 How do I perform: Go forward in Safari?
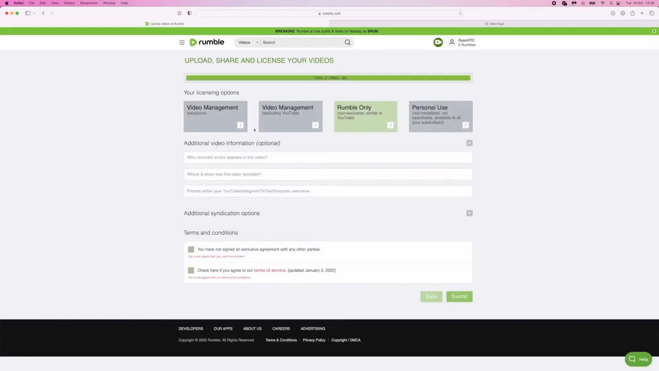tap(52, 13)
